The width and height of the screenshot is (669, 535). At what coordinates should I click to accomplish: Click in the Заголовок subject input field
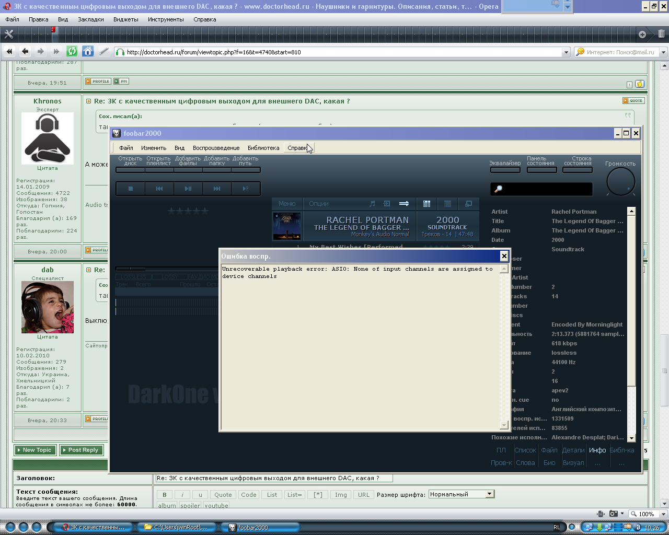click(x=274, y=478)
